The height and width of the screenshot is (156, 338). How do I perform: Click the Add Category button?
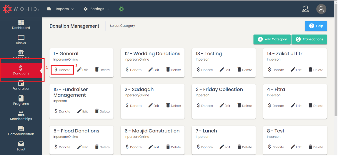point(272,39)
